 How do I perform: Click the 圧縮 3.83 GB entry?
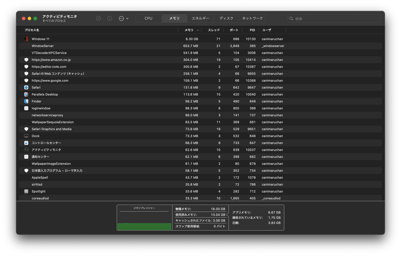pyautogui.click(x=256, y=223)
